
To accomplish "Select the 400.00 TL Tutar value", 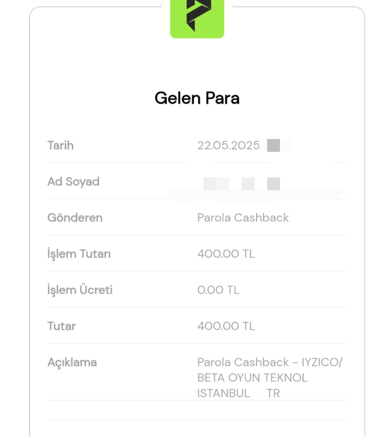I will 226,326.
